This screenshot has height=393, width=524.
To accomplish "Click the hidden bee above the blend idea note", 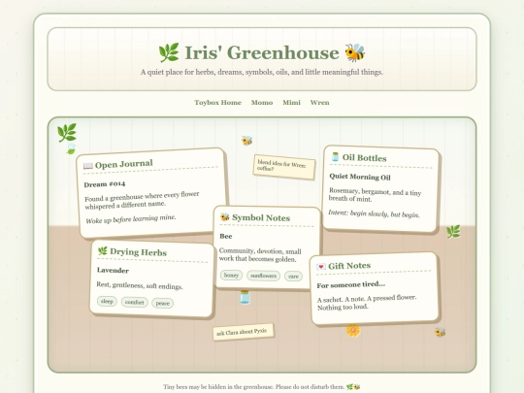I will [247, 141].
